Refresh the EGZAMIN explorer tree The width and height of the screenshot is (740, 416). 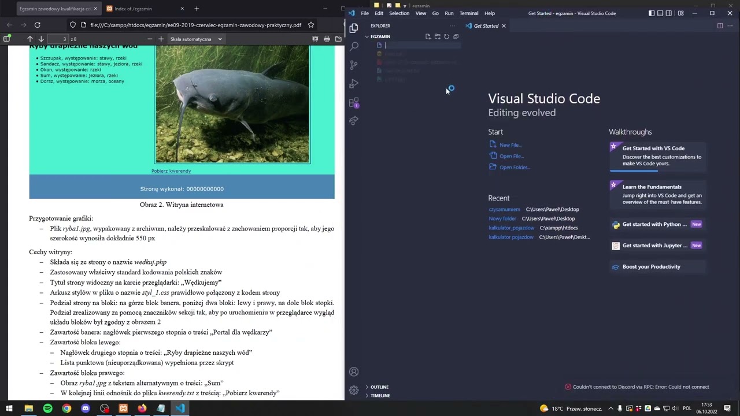tap(446, 36)
